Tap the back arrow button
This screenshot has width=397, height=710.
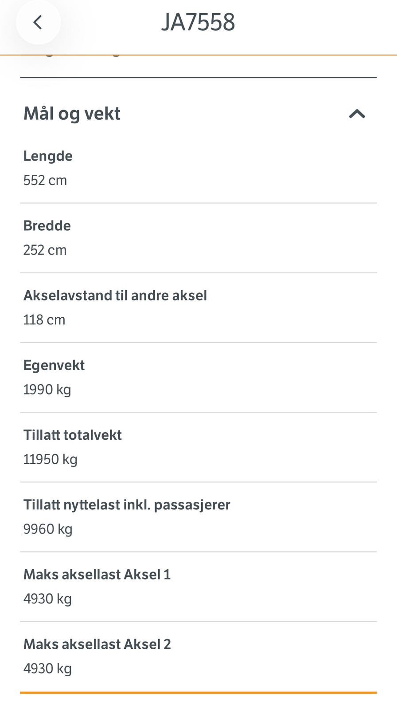point(38,22)
